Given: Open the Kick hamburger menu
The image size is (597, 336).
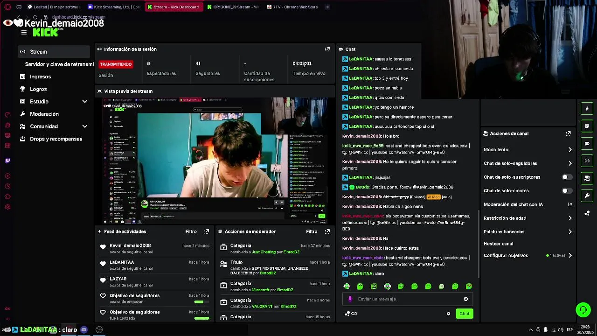Looking at the screenshot, I should [x=24, y=33].
